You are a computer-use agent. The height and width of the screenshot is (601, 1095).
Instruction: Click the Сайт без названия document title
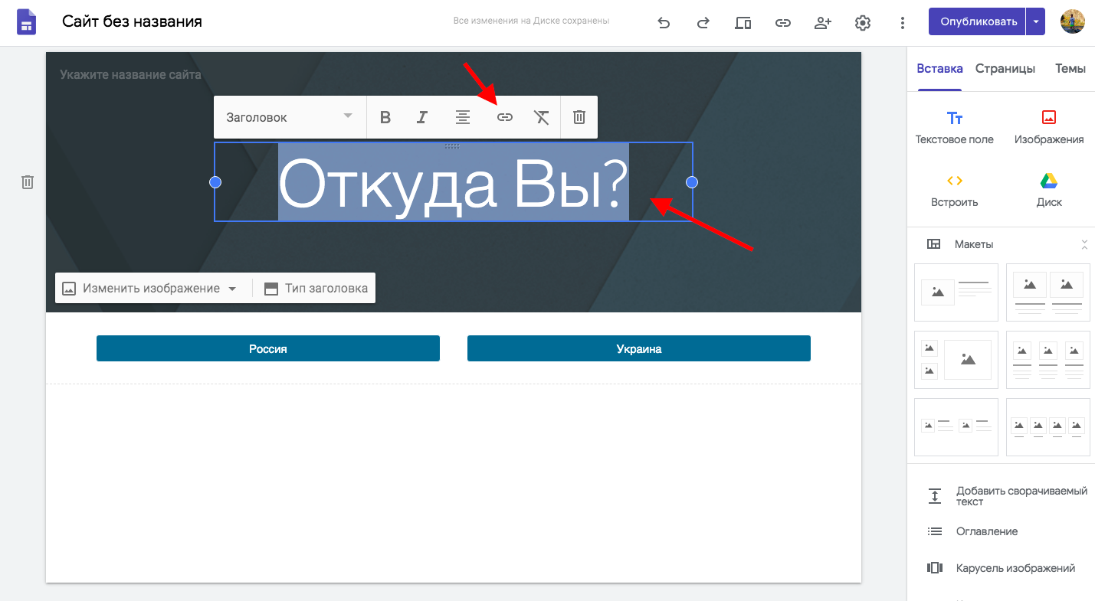132,21
